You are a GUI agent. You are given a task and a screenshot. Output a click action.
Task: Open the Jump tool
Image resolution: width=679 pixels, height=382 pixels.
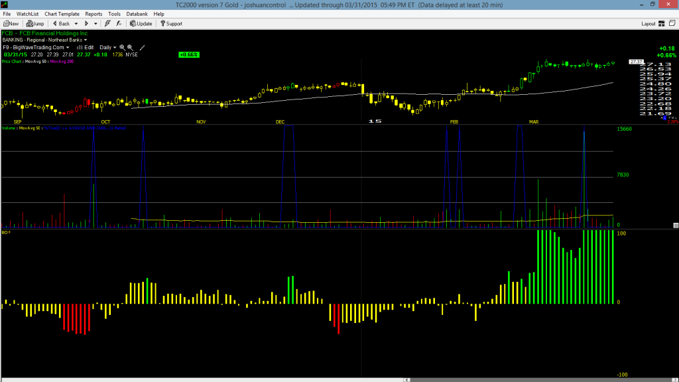(35, 24)
